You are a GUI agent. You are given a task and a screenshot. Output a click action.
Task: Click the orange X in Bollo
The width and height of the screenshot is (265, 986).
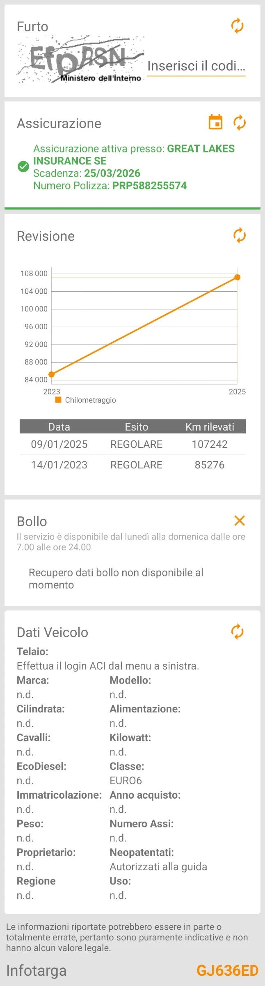(239, 521)
